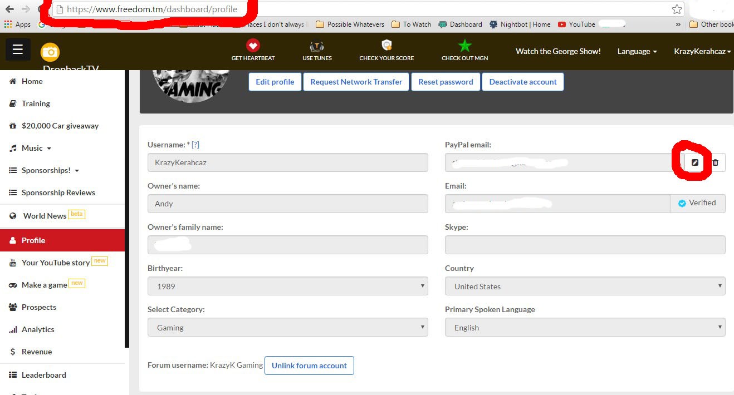Expand the Select Category dropdown
734x395 pixels.
(x=287, y=328)
